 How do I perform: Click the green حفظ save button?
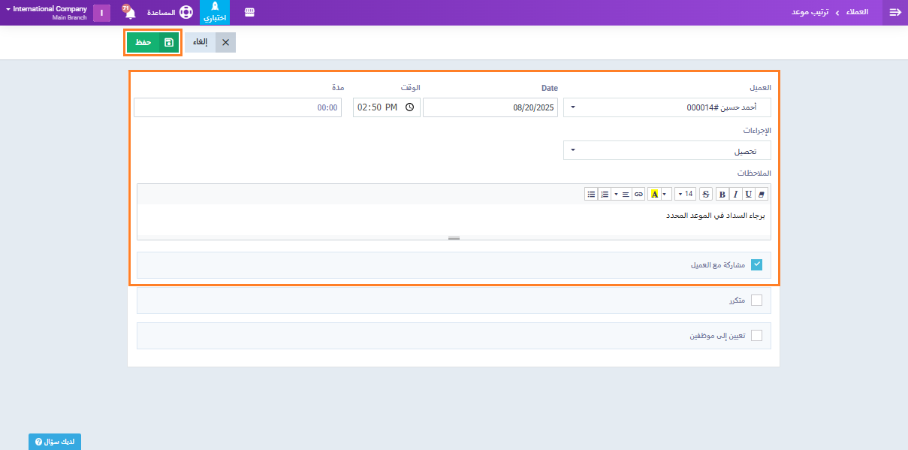pos(153,43)
